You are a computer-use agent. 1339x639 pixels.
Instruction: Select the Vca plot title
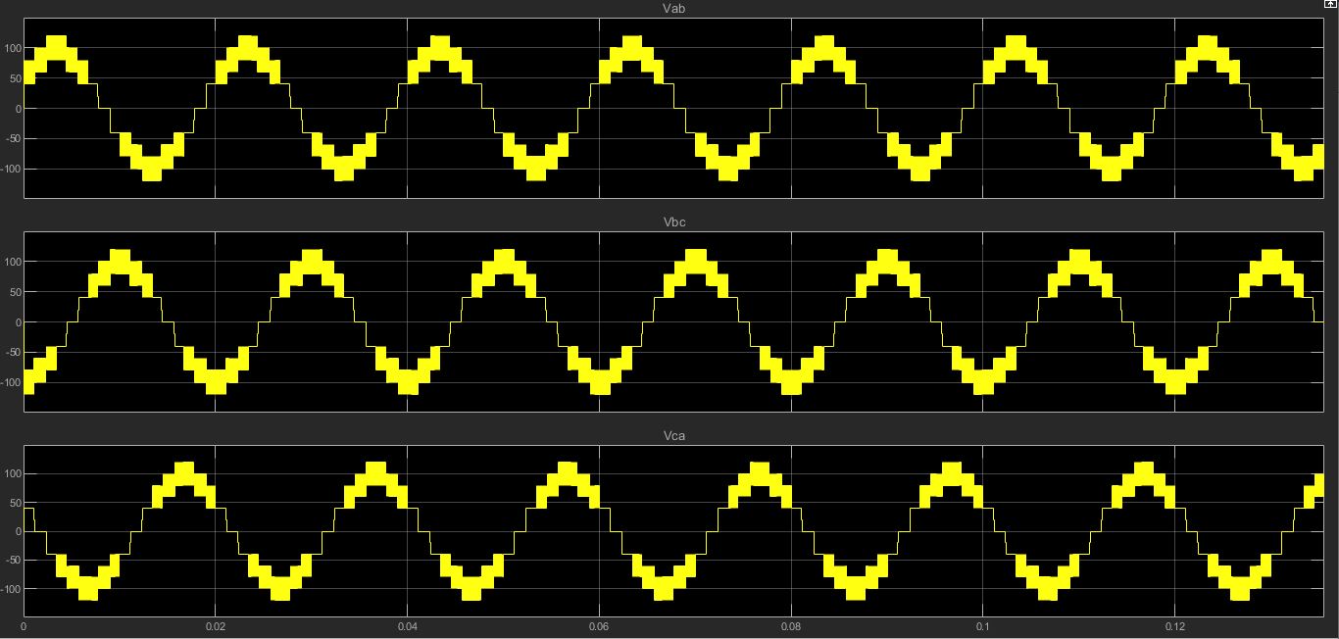point(673,435)
